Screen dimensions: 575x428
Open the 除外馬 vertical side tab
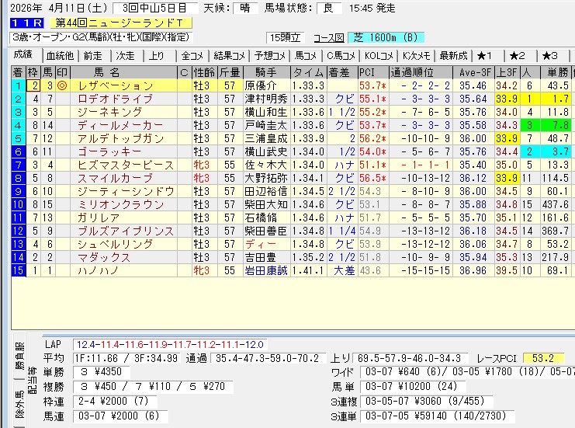point(19,405)
